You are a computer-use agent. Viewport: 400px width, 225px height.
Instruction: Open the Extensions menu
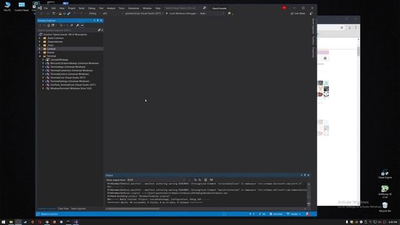133,8
